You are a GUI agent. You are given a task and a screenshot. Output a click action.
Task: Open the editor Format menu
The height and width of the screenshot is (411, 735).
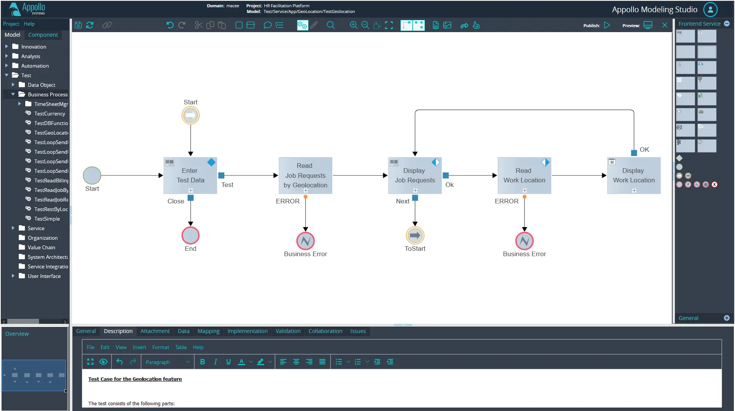(160, 347)
